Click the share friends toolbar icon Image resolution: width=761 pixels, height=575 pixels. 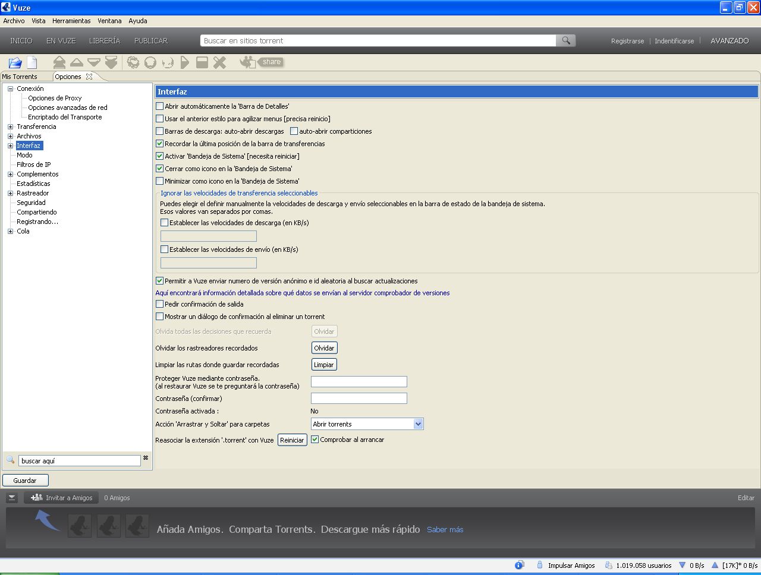point(247,62)
